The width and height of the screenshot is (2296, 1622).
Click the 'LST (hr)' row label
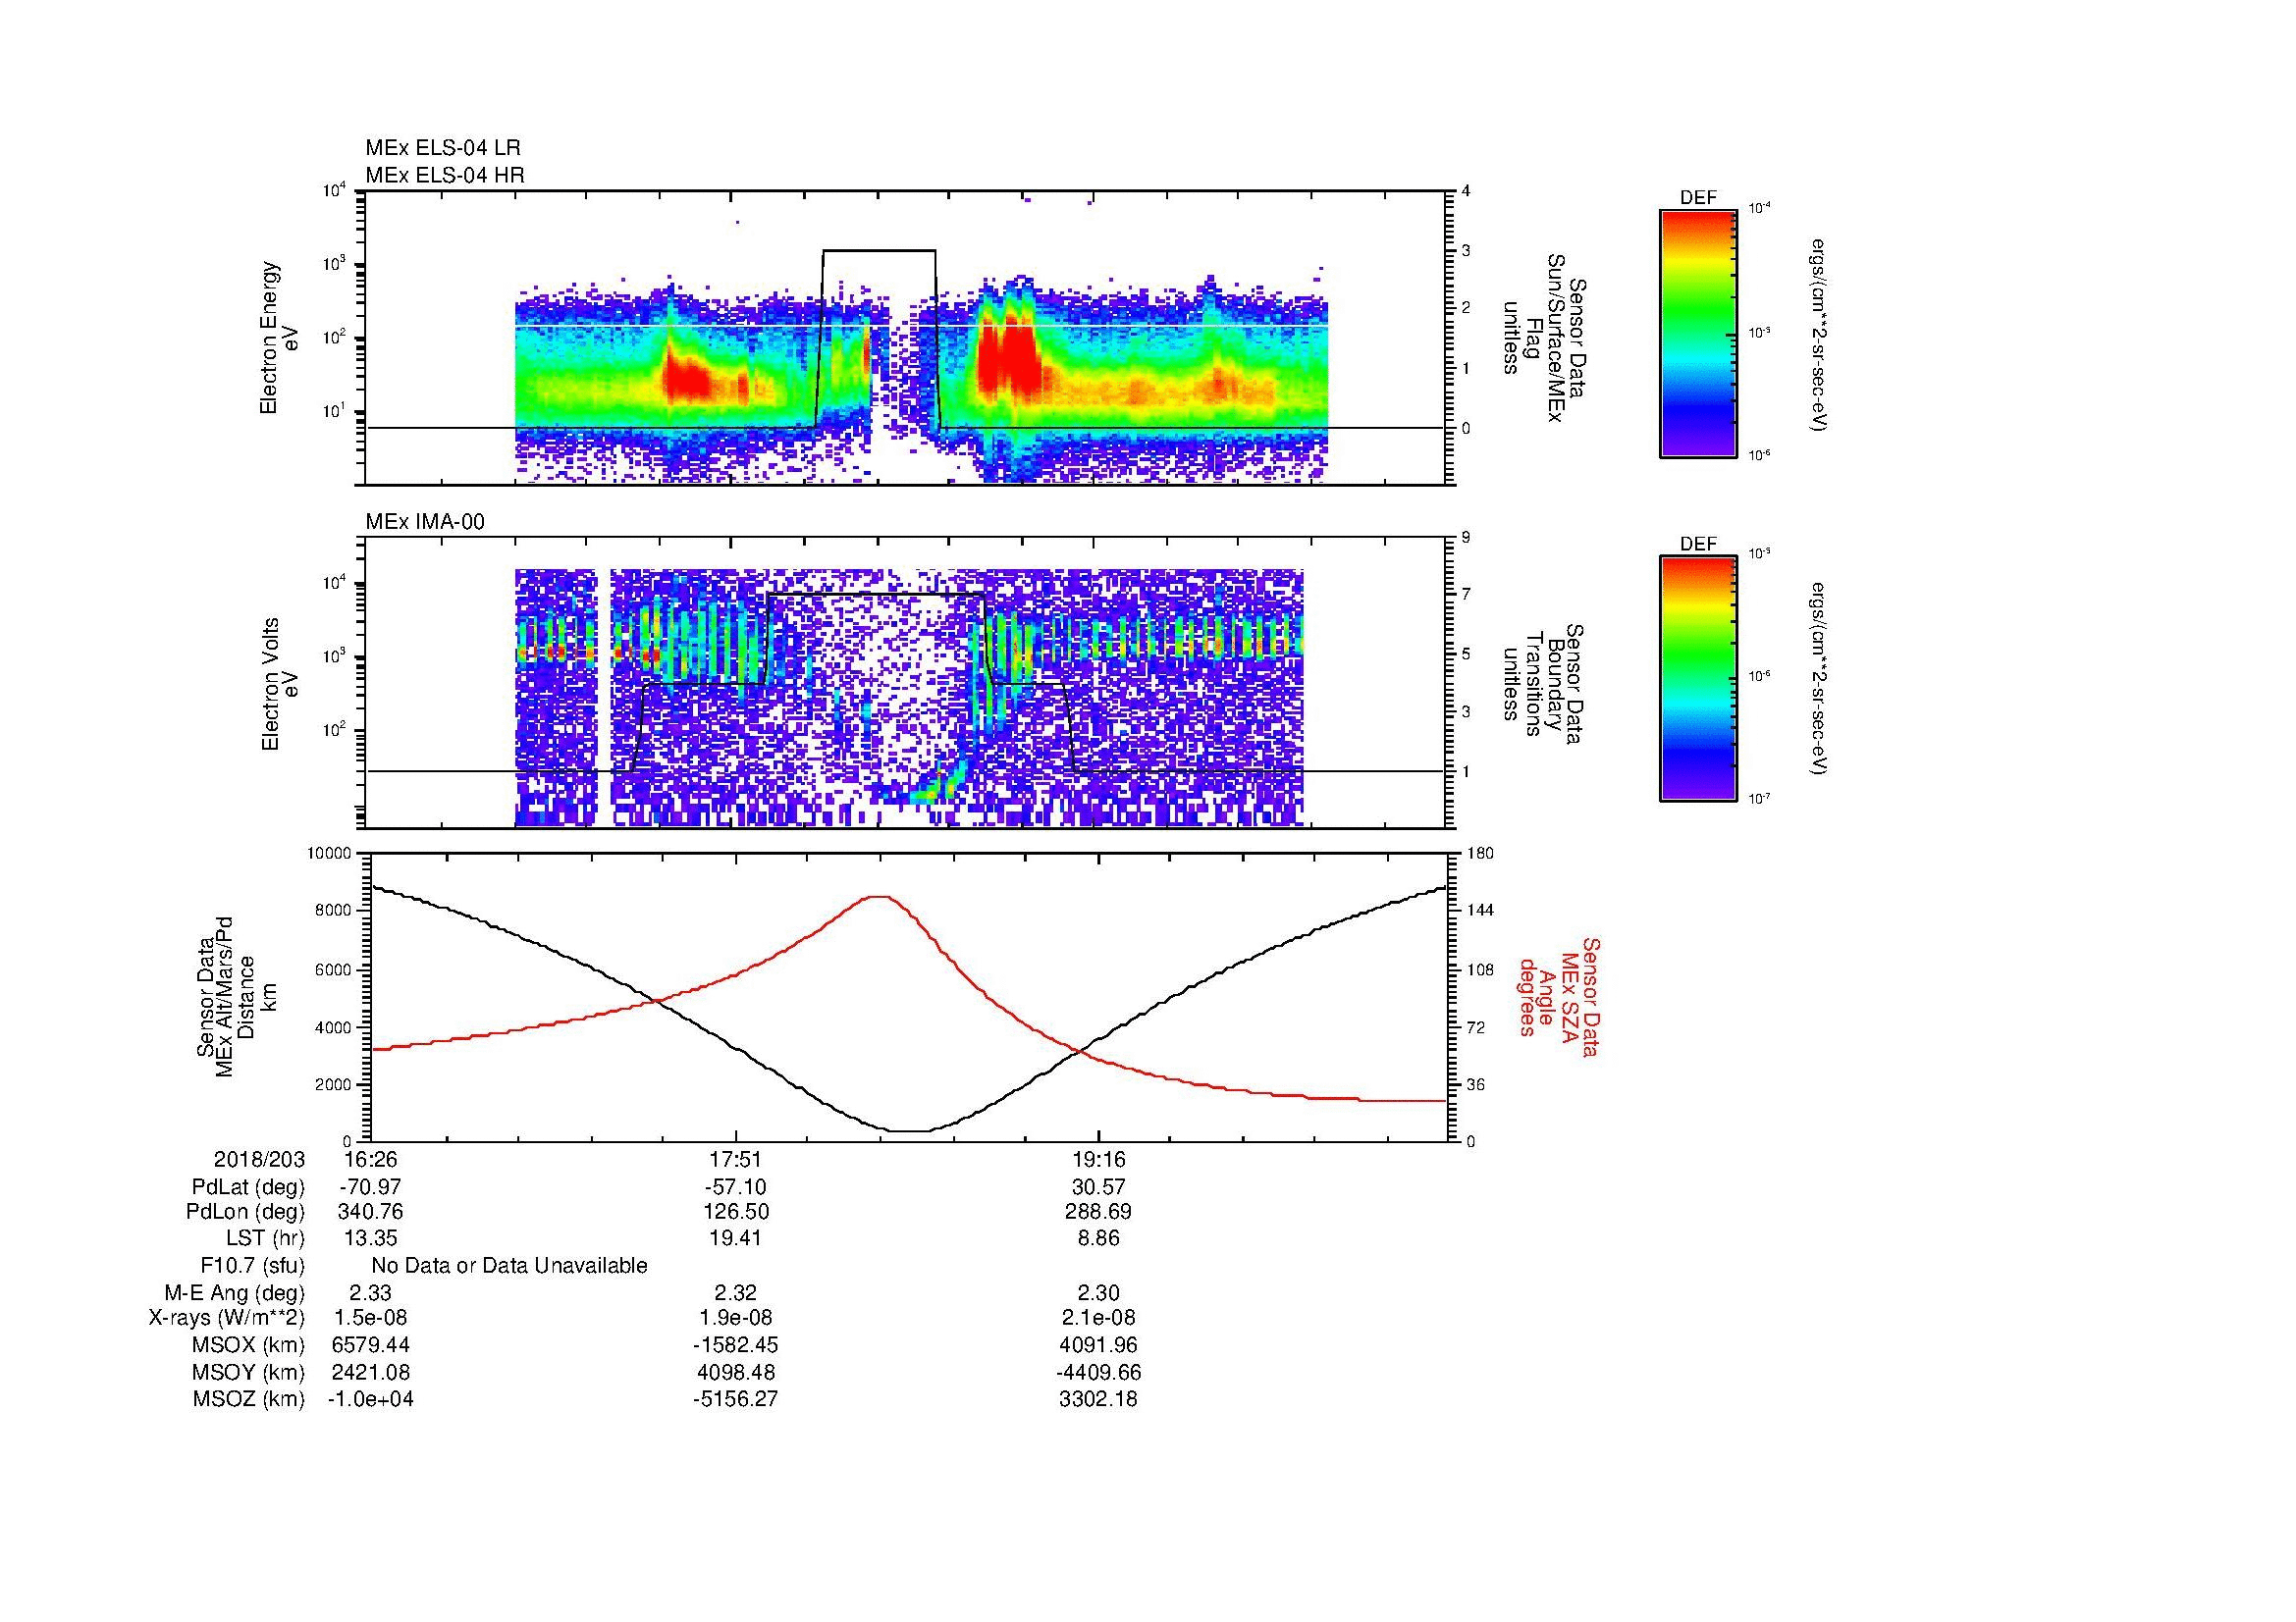click(265, 1238)
